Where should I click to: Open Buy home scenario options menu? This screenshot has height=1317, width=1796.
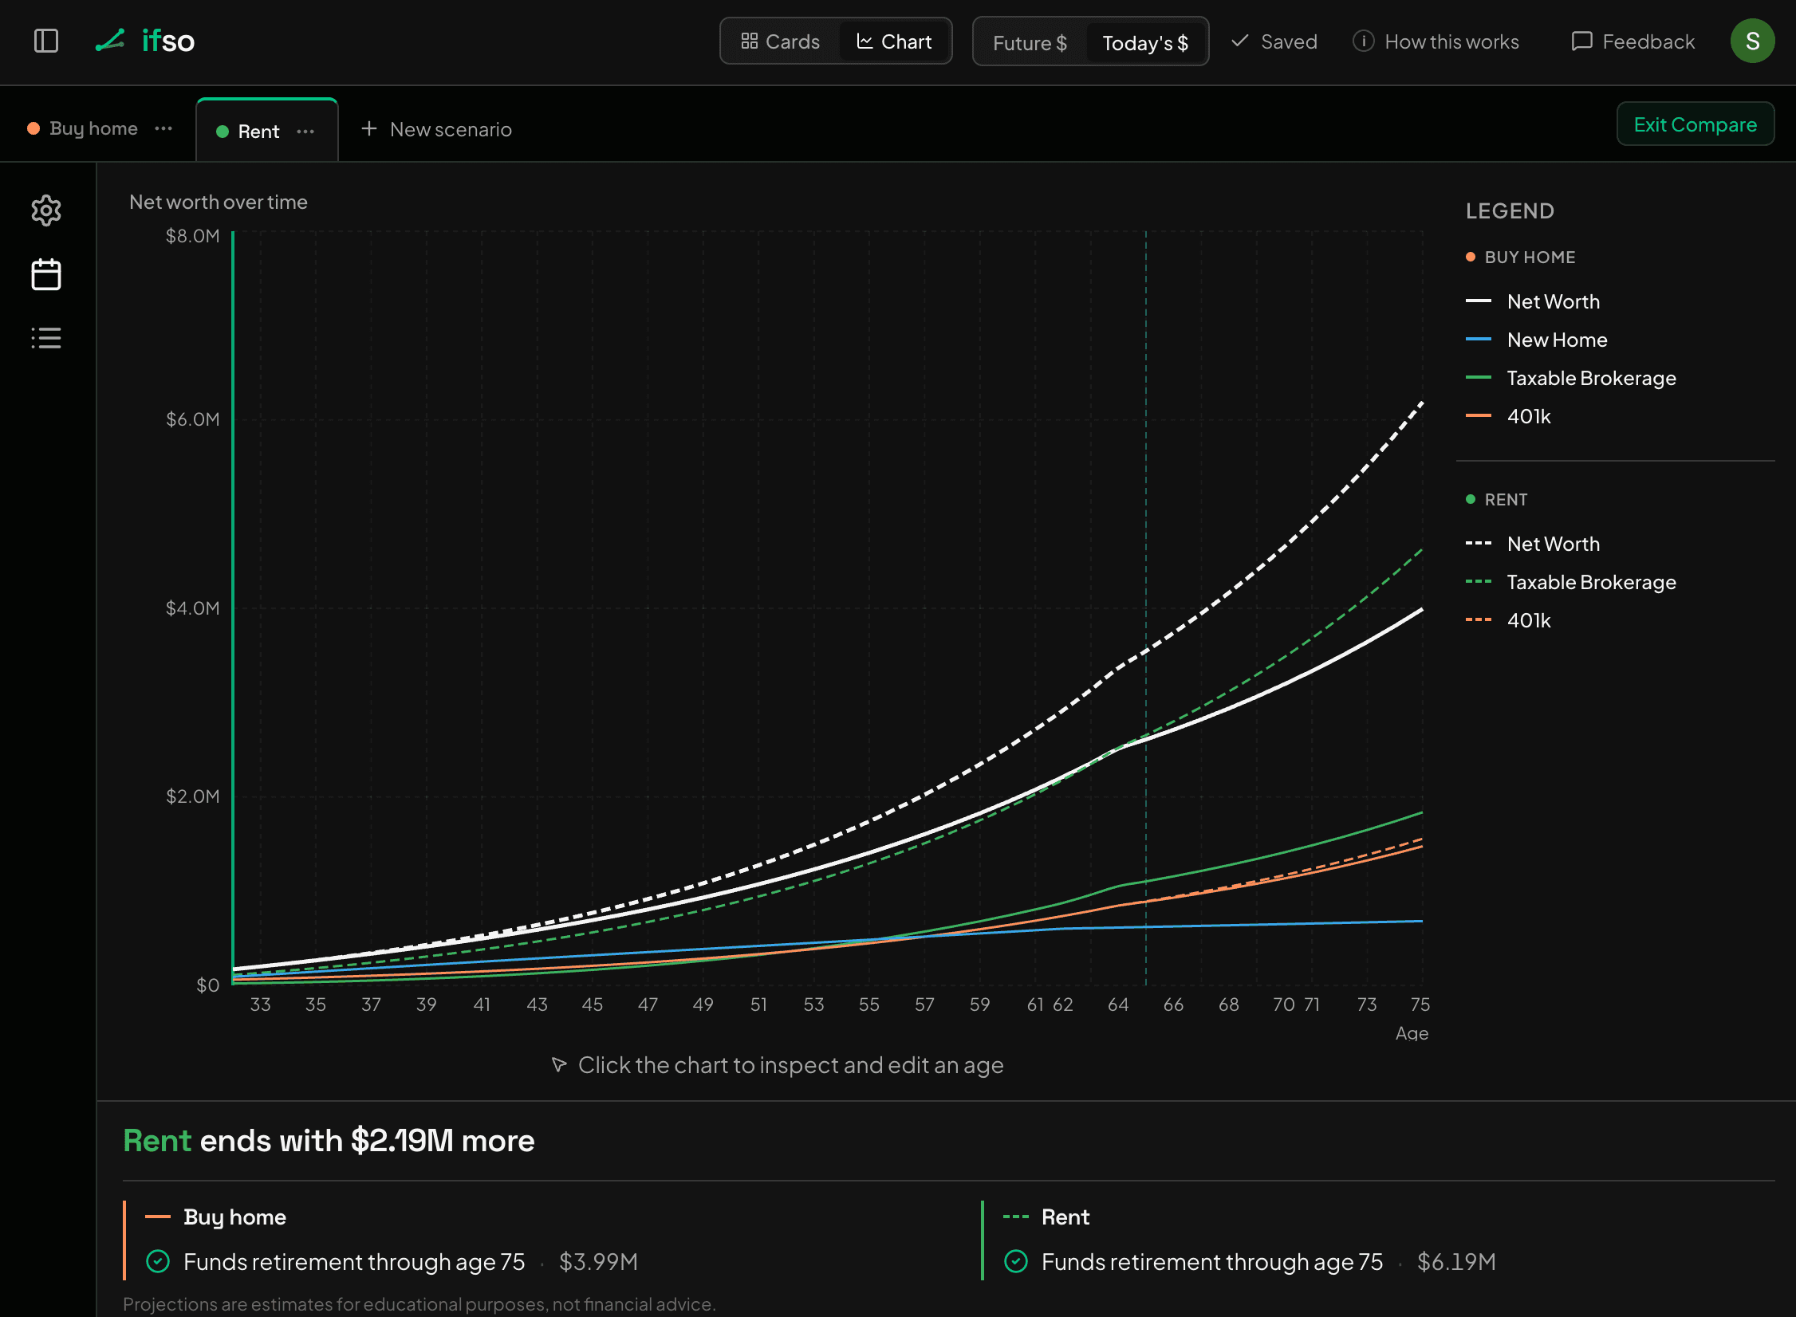[163, 128]
